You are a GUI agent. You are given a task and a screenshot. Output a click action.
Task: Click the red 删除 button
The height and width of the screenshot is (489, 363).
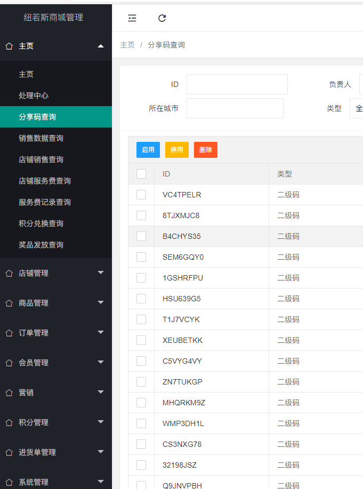[206, 150]
